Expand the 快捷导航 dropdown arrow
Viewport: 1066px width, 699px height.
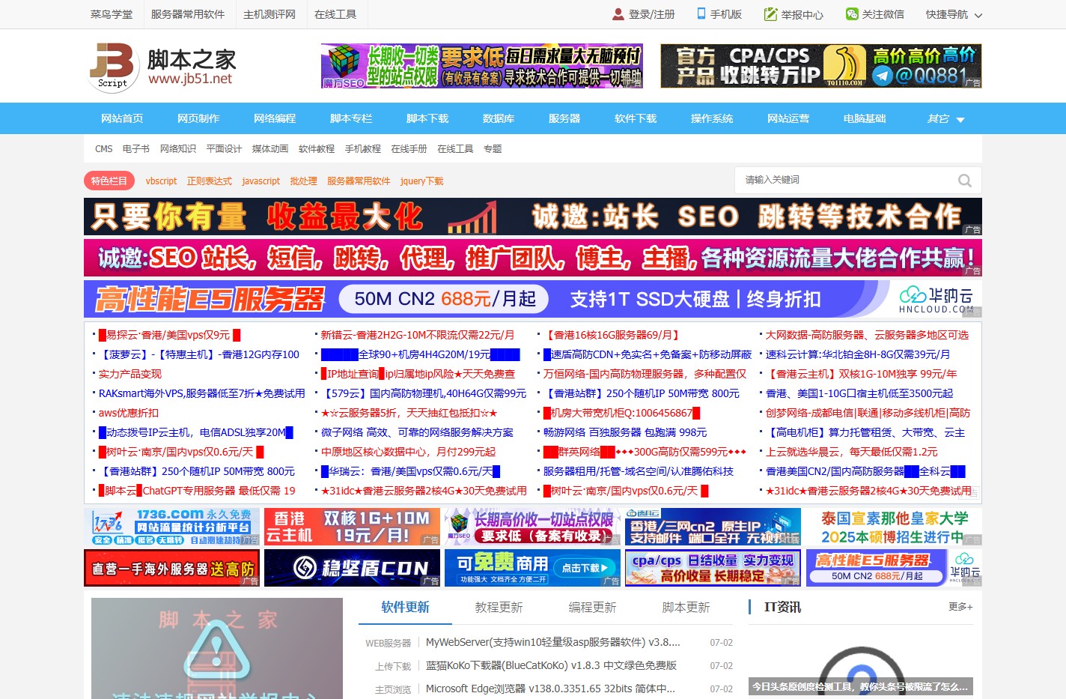(978, 15)
